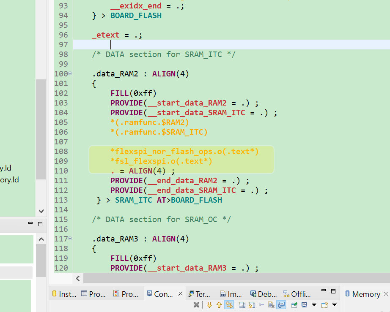Toggle show error in editor arrows icon

point(229,305)
